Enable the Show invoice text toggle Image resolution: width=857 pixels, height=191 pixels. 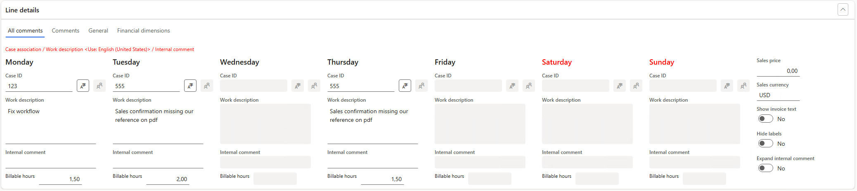pyautogui.click(x=765, y=119)
